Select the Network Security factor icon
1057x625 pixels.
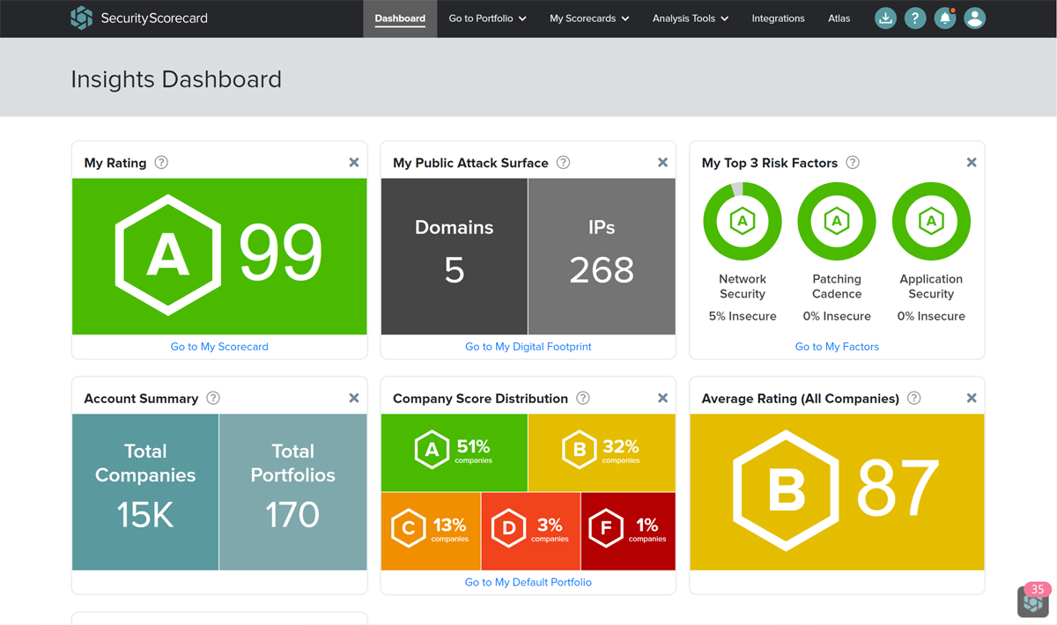742,221
